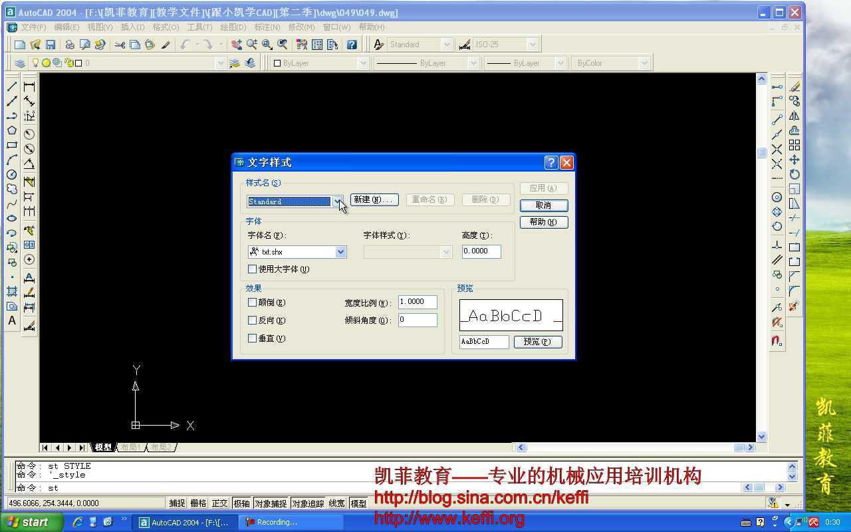Screen dimensions: 851x532
Task: Enable the 使用大字体 checkbox
Action: pos(253,269)
